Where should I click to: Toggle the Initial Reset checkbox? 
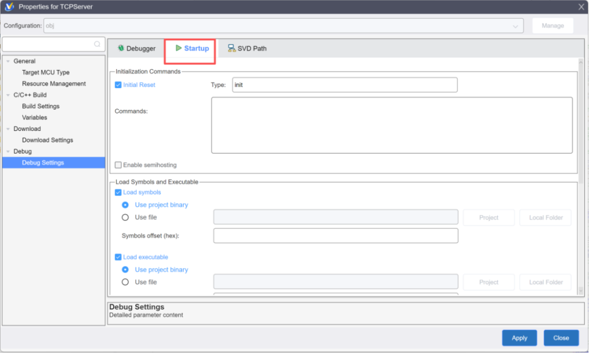pyautogui.click(x=118, y=85)
